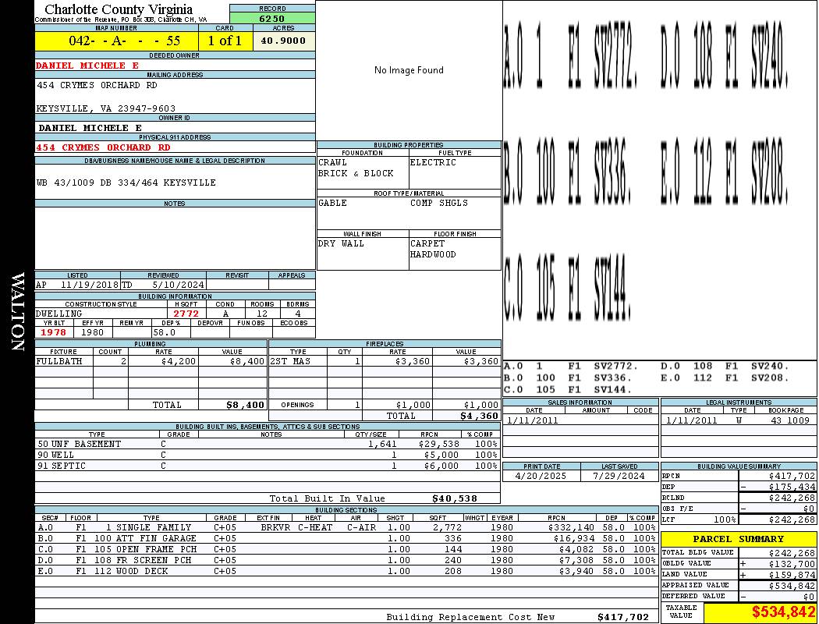Viewport: 819px width, 624px height.
Task: Click construction style DWELLING
Action: click(59, 314)
